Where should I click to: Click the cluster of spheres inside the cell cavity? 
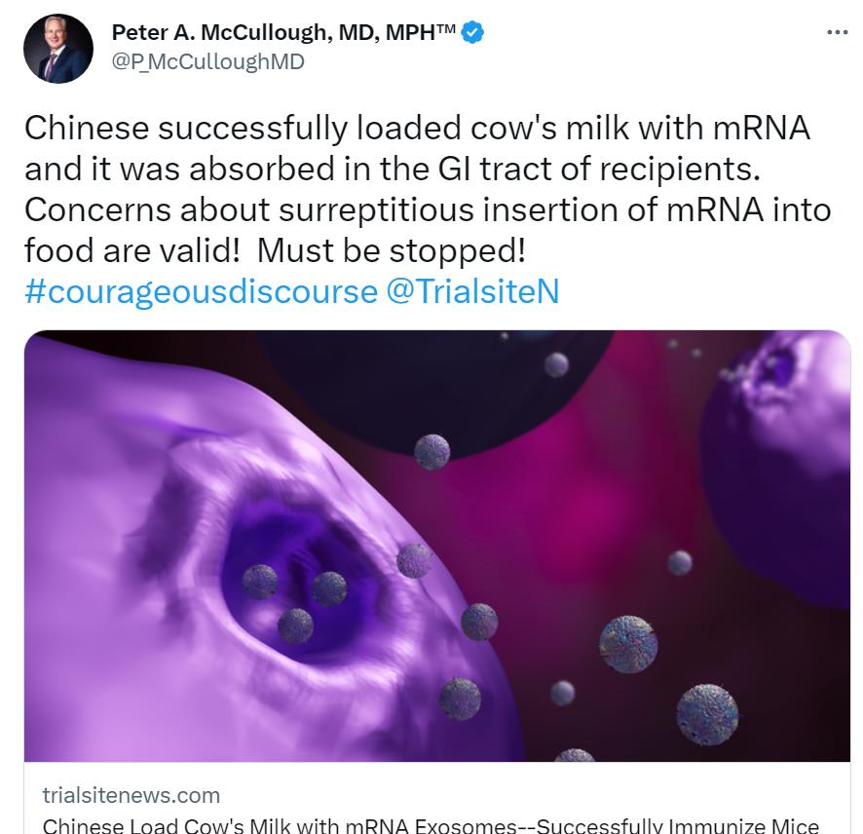(x=295, y=604)
